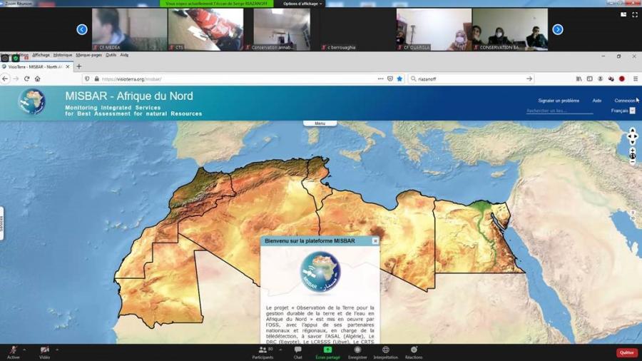The image size is (642, 361).
Task: Click the MISBAR globe logo in header
Action: click(32, 101)
